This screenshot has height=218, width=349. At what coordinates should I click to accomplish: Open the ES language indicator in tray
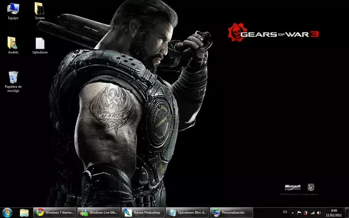click(285, 212)
